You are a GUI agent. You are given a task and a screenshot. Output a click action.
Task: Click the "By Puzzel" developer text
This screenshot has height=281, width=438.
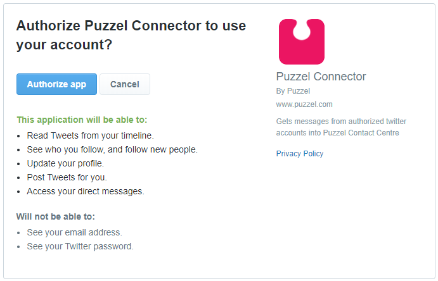(x=293, y=91)
